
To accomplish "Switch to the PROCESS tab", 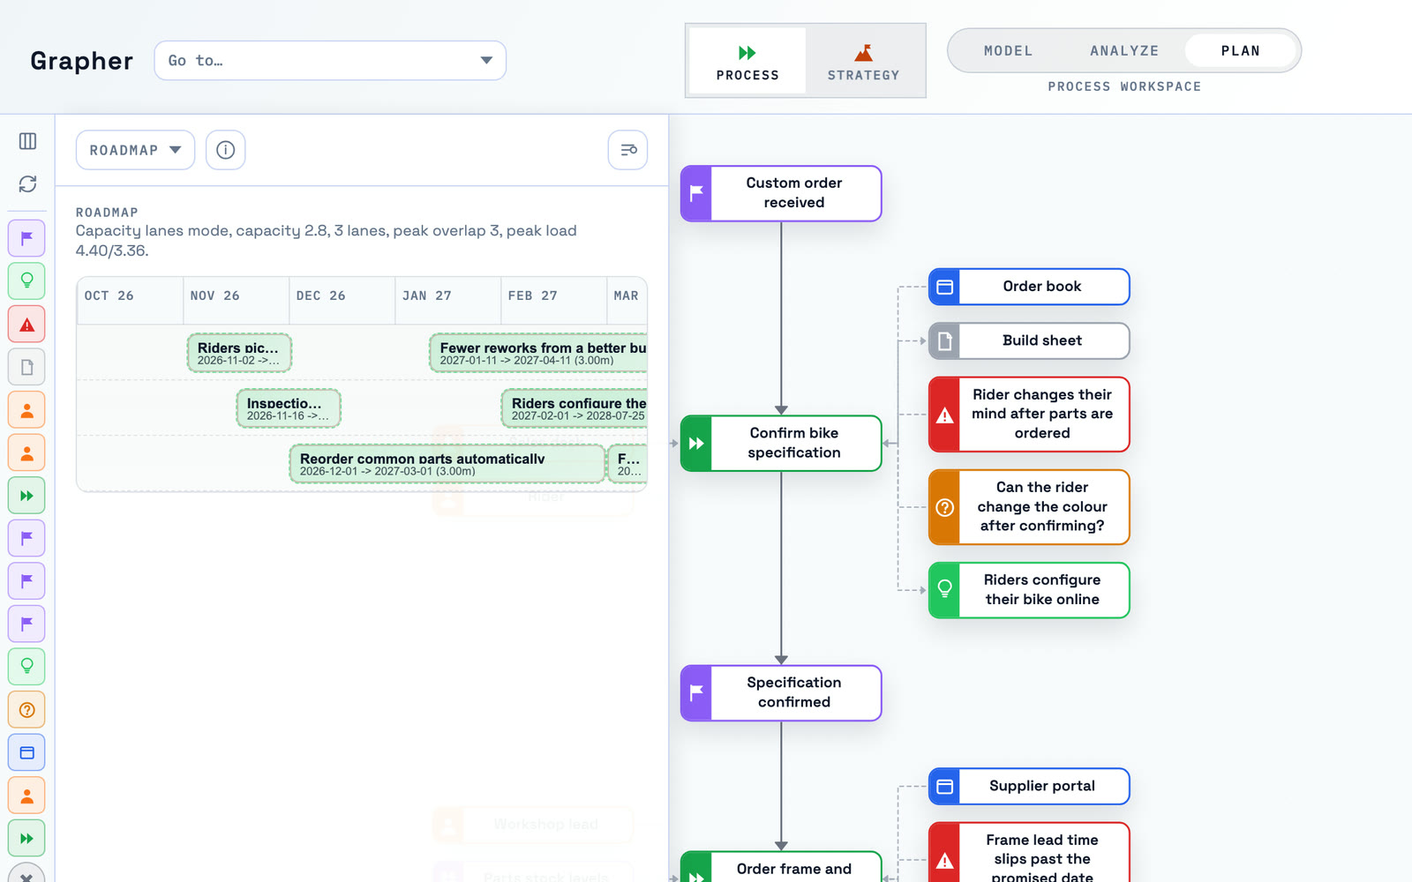I will point(747,61).
